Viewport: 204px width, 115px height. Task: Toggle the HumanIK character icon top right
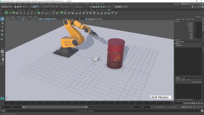click(x=195, y=7)
